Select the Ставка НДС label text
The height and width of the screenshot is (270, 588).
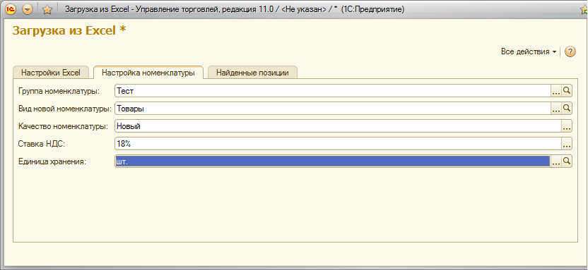[x=42, y=144]
